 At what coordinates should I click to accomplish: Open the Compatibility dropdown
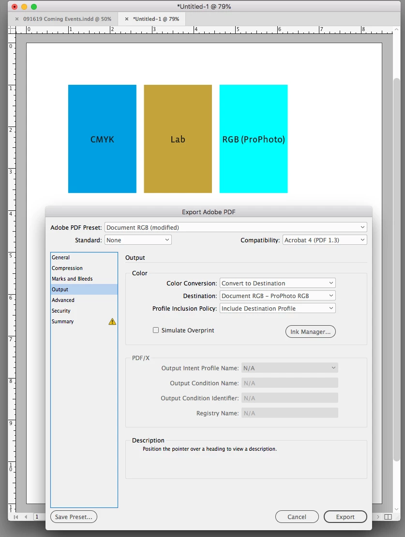tap(325, 240)
